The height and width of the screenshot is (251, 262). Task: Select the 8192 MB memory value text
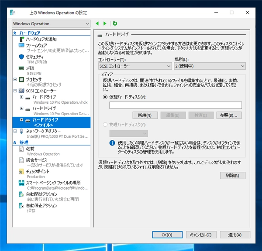(x=34, y=73)
